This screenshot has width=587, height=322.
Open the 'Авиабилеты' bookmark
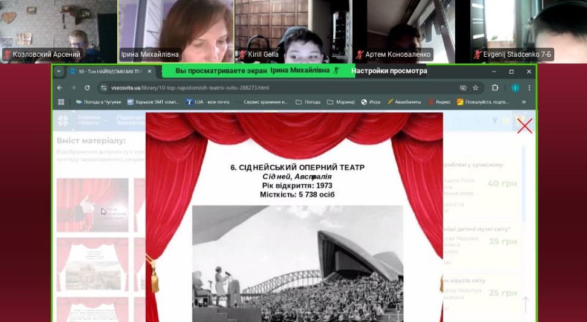(404, 101)
